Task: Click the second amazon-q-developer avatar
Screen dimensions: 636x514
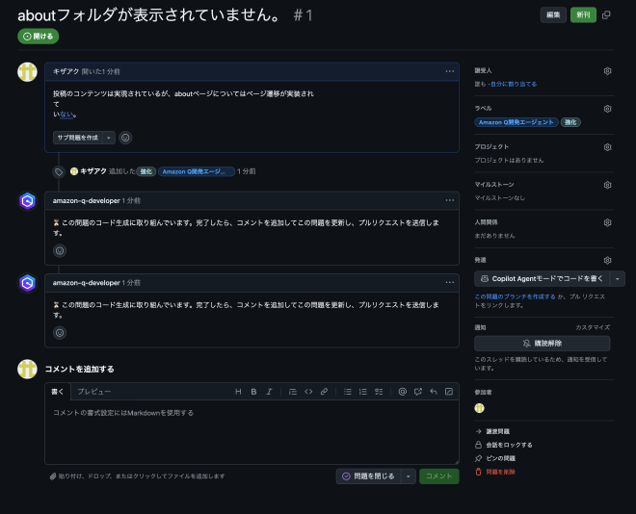Action: pyautogui.click(x=27, y=283)
